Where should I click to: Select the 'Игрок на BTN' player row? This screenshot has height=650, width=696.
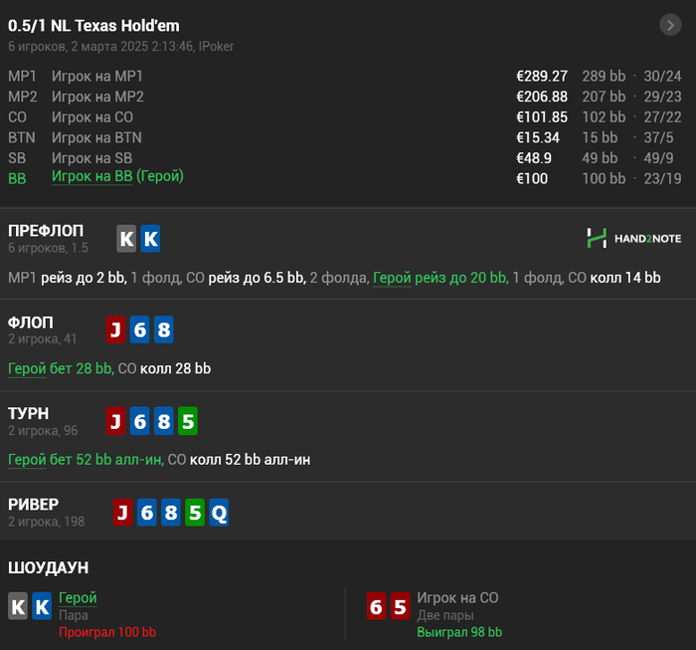click(x=344, y=137)
